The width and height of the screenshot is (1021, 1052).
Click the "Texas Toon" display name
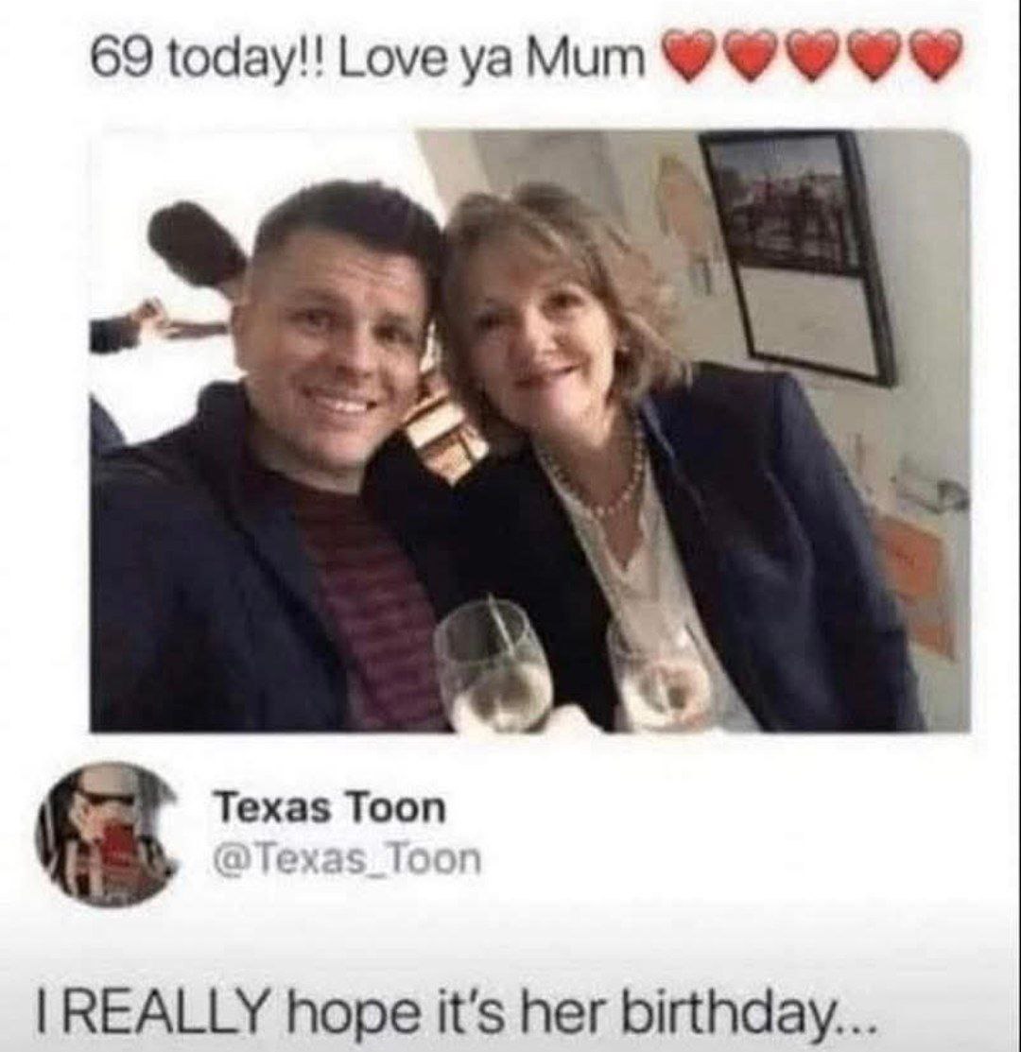(329, 808)
